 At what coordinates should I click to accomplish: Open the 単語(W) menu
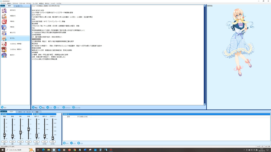pos(41,3)
